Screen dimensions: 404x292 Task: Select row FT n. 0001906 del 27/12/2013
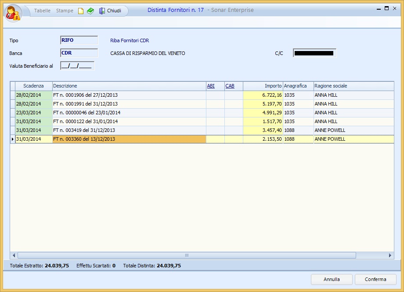coord(129,95)
